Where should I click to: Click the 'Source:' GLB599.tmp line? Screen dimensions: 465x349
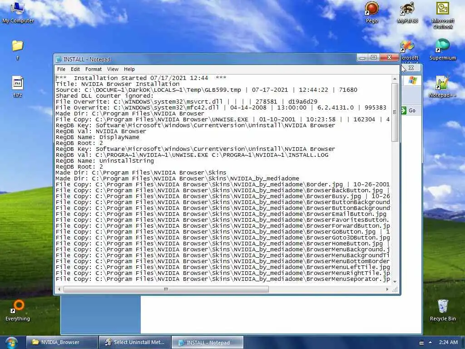[207, 90]
